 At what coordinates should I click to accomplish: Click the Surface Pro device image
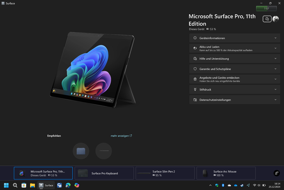[x=93, y=70]
